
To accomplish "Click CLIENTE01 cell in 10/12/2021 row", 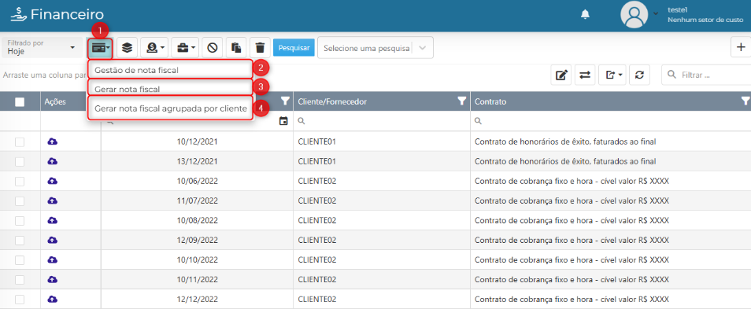I will [316, 142].
